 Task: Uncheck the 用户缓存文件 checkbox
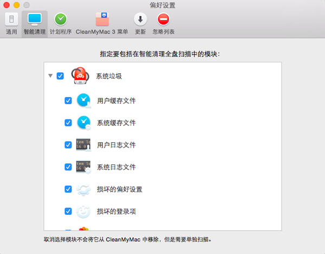click(68, 101)
